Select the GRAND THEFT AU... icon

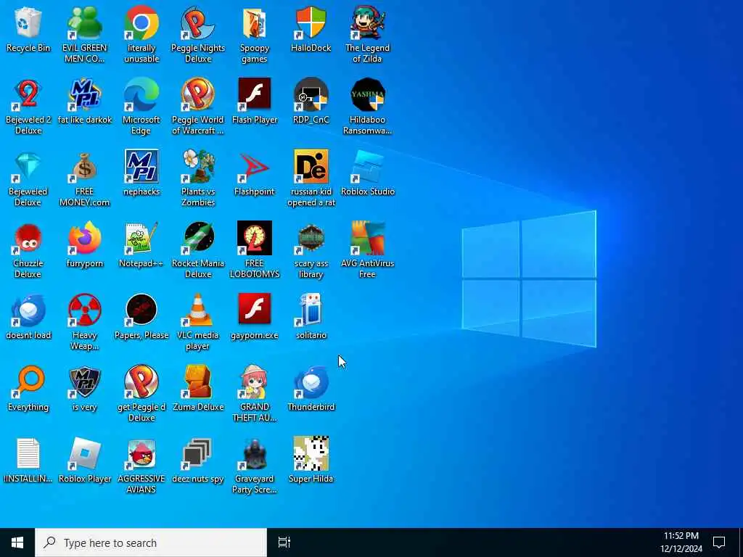255,381
